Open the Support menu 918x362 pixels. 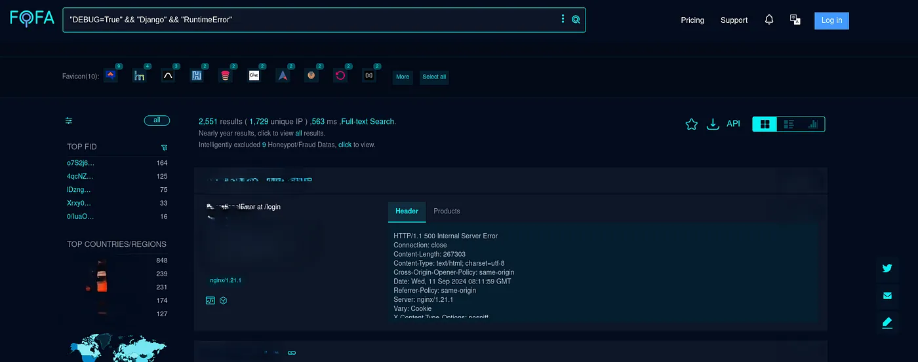click(734, 20)
